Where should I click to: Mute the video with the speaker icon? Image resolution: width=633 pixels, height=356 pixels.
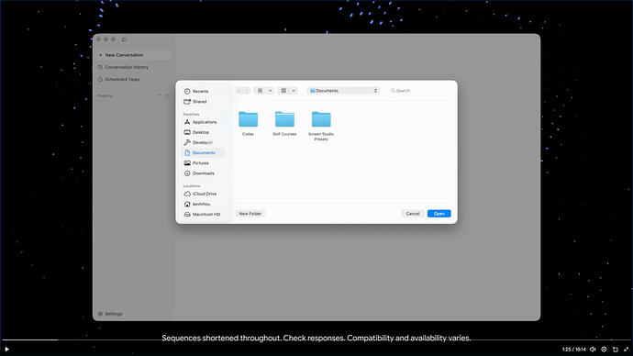(x=593, y=350)
